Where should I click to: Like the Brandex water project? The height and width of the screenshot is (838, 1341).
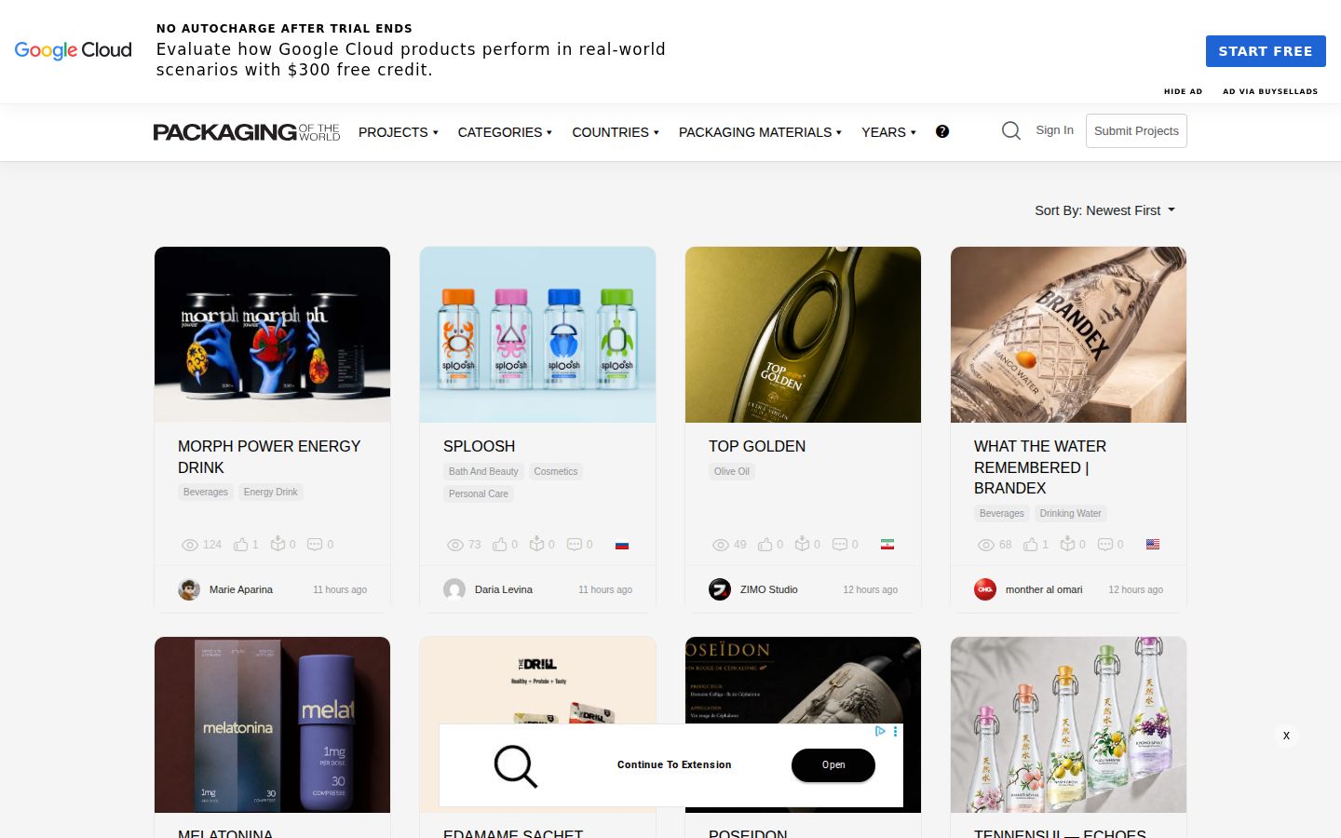(x=1031, y=544)
